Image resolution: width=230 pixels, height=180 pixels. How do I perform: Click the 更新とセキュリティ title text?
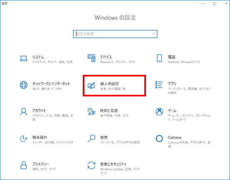114,164
